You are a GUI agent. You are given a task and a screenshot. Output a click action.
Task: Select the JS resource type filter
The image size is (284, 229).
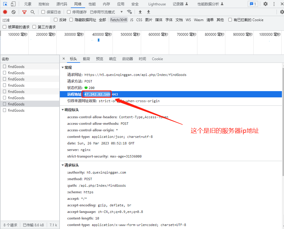132,20
